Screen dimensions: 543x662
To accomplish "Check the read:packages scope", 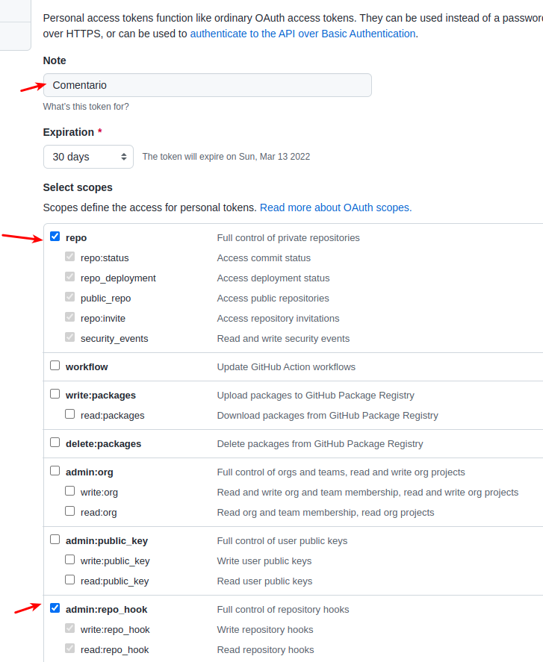I will coord(69,414).
